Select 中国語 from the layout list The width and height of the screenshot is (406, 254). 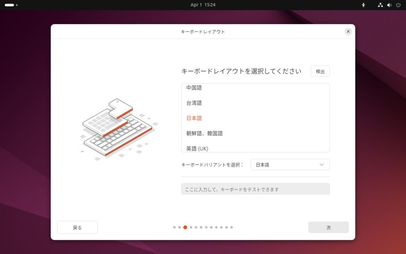click(x=194, y=88)
